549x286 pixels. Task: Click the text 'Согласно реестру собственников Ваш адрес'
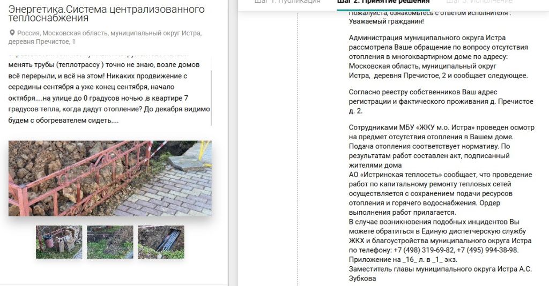[423, 92]
